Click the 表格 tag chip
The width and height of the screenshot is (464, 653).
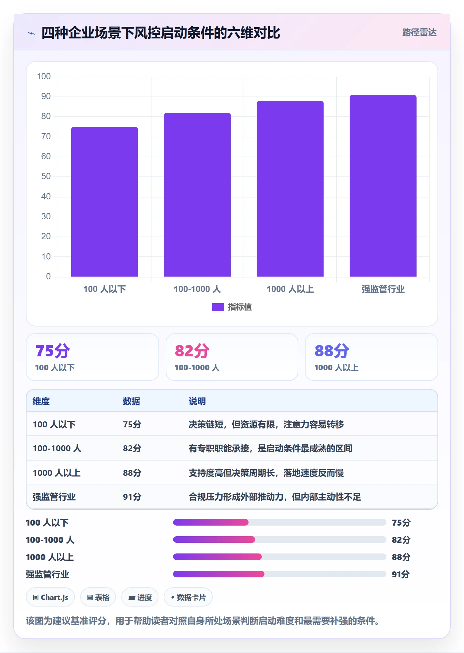[98, 597]
